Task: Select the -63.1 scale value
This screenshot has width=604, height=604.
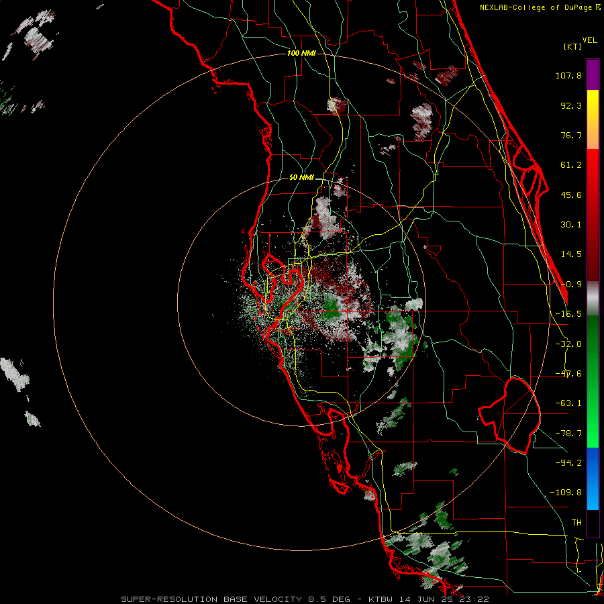Action: point(568,403)
